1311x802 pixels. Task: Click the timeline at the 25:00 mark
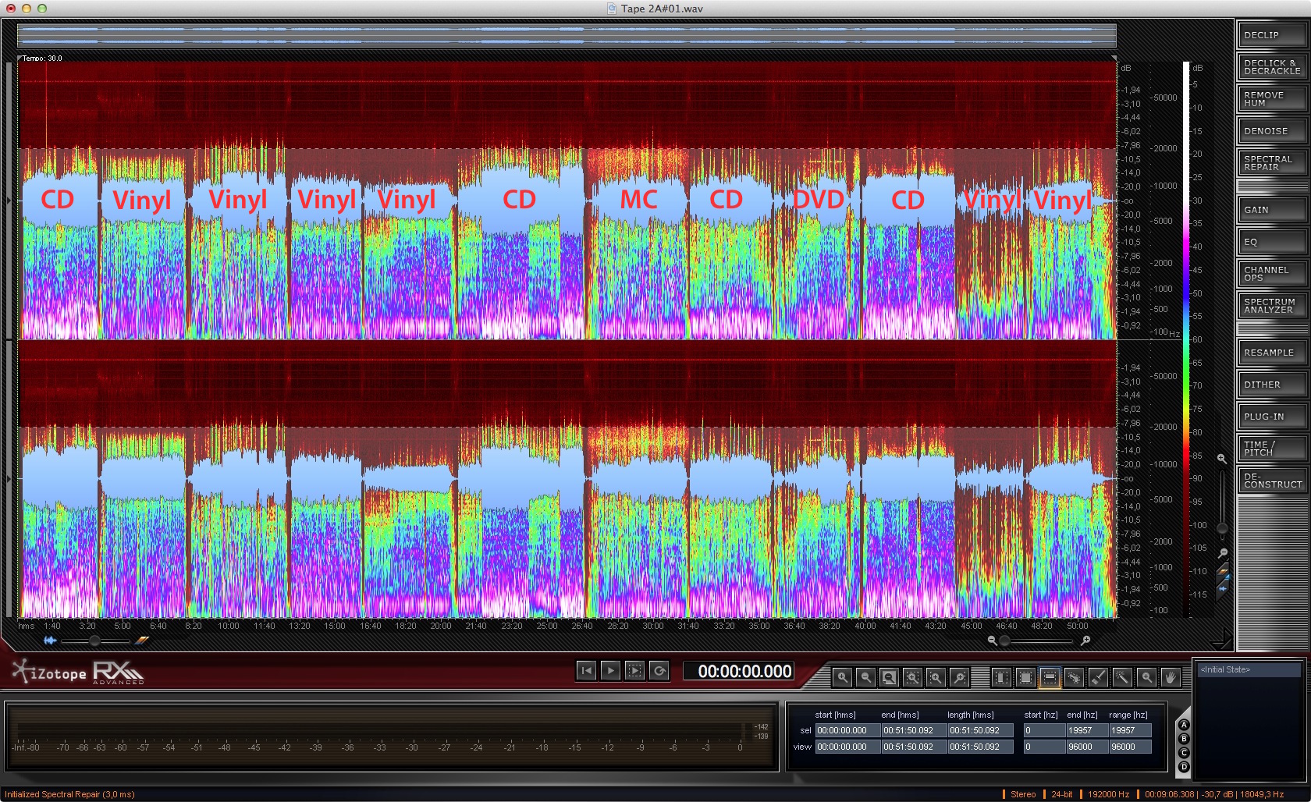(547, 626)
